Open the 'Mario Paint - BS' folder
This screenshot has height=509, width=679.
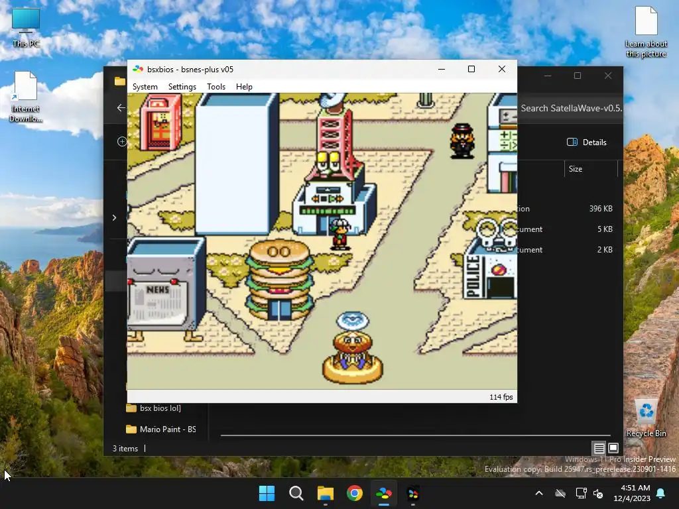(160, 429)
